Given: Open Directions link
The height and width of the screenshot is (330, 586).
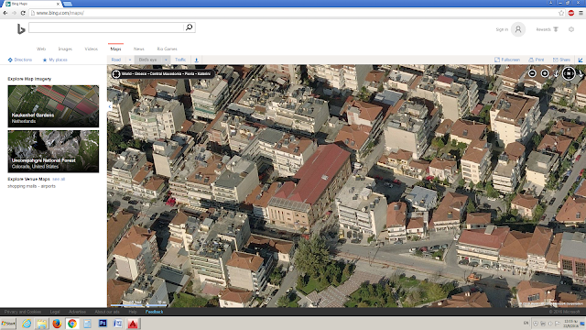Looking at the screenshot, I should [20, 60].
